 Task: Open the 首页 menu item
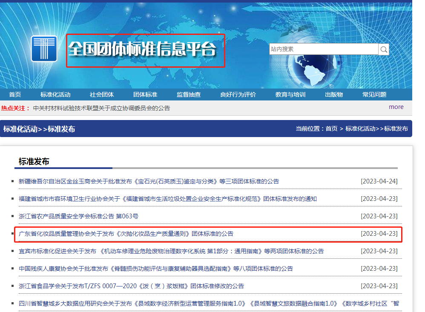coord(15,94)
